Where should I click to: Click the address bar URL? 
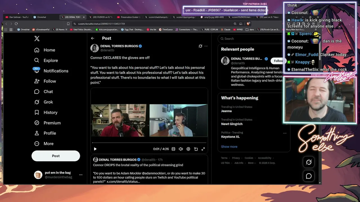click(102, 24)
